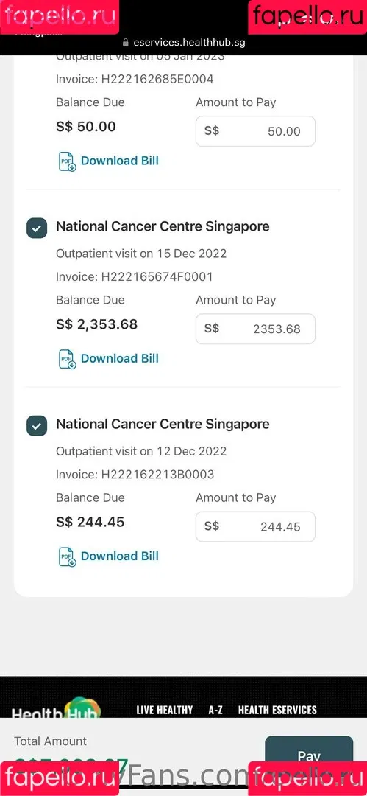Click PDF icon for 2,353.68 bill
Image resolution: width=367 pixels, height=796 pixels.
[x=68, y=359]
